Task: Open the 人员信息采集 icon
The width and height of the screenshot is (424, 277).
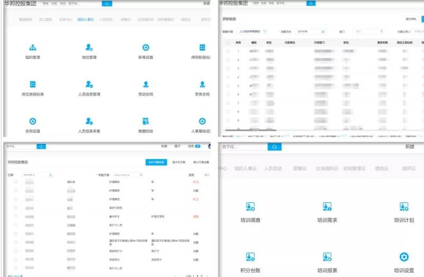Action: 89,122
